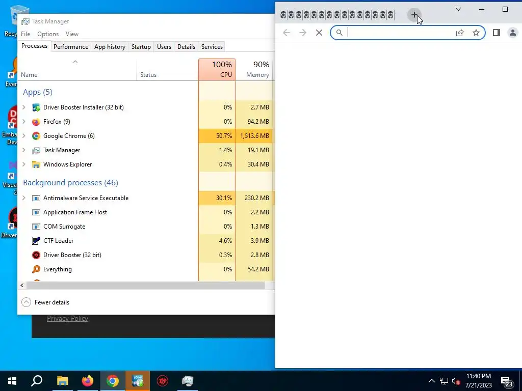Viewport: 522px width, 391px height.
Task: Click scroll left arrow in Task Manager
Action: click(x=22, y=285)
